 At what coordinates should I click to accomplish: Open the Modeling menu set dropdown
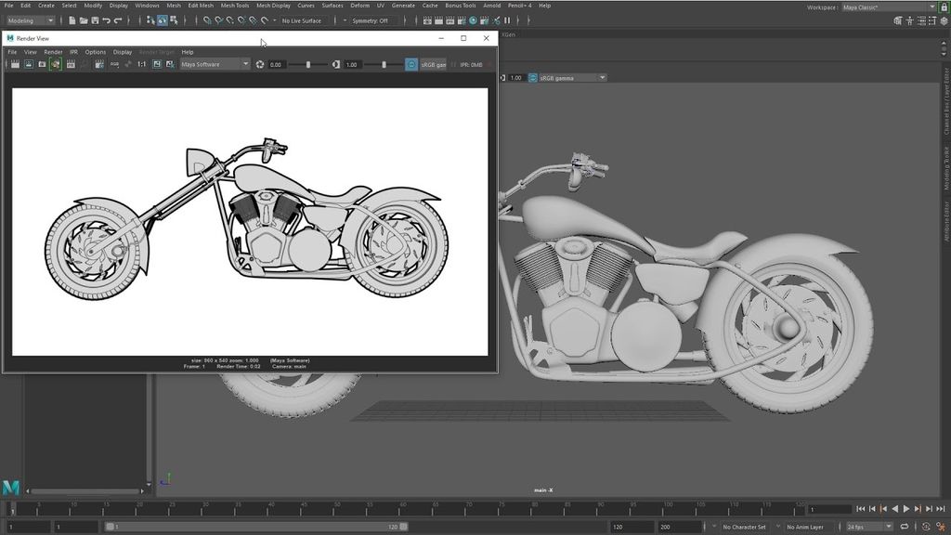(31, 20)
